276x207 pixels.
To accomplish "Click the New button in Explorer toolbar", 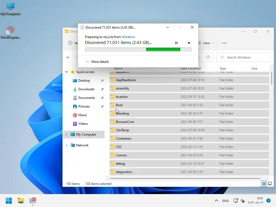I will 73,43.
